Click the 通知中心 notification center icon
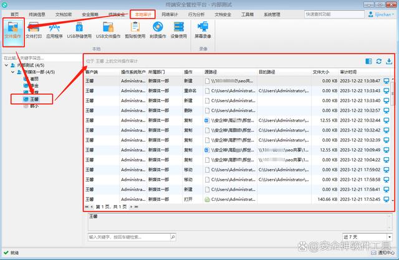Viewport: 399px width, 260px height. (374, 253)
